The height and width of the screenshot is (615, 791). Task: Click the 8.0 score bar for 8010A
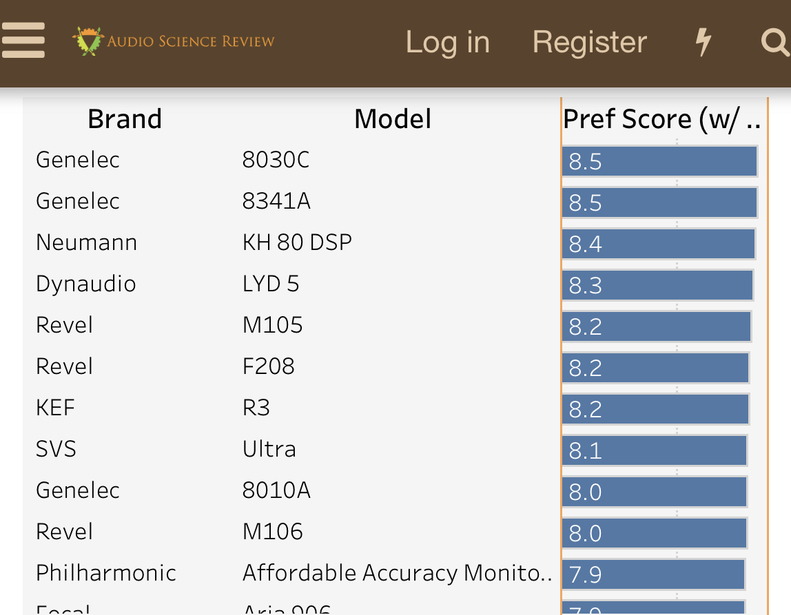(x=655, y=492)
